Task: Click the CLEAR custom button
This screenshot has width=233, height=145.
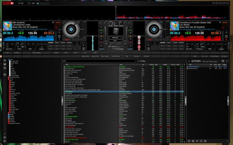Action: 56,53
